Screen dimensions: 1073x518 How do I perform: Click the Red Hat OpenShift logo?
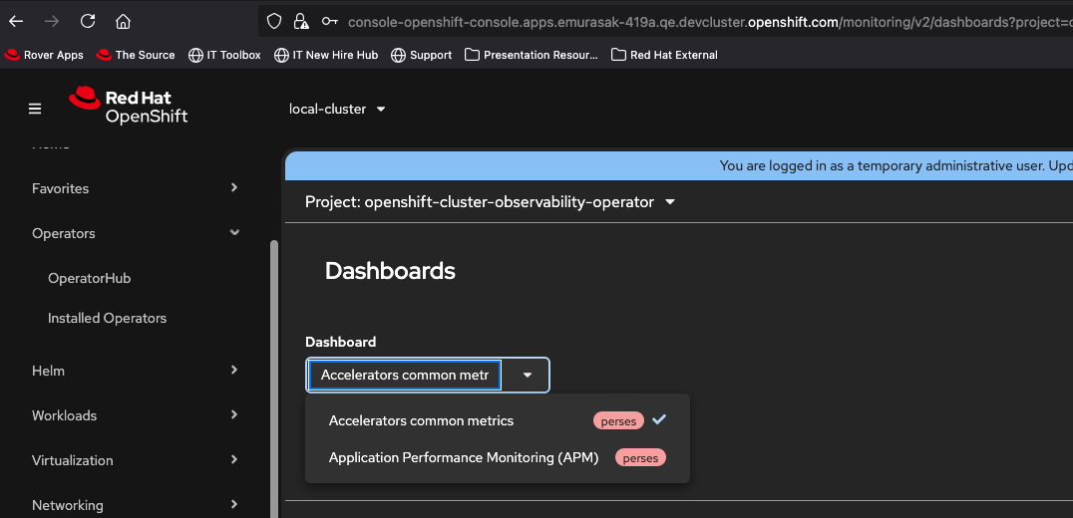click(x=129, y=107)
